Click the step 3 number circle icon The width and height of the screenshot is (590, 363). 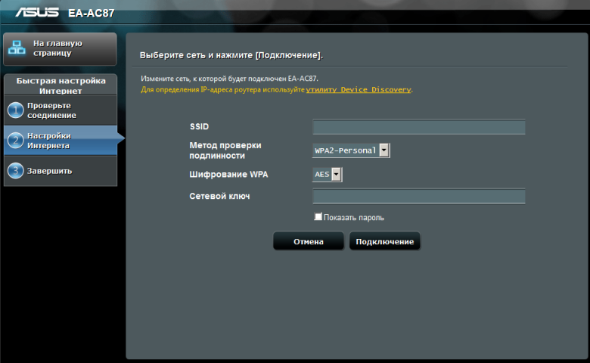coord(15,170)
